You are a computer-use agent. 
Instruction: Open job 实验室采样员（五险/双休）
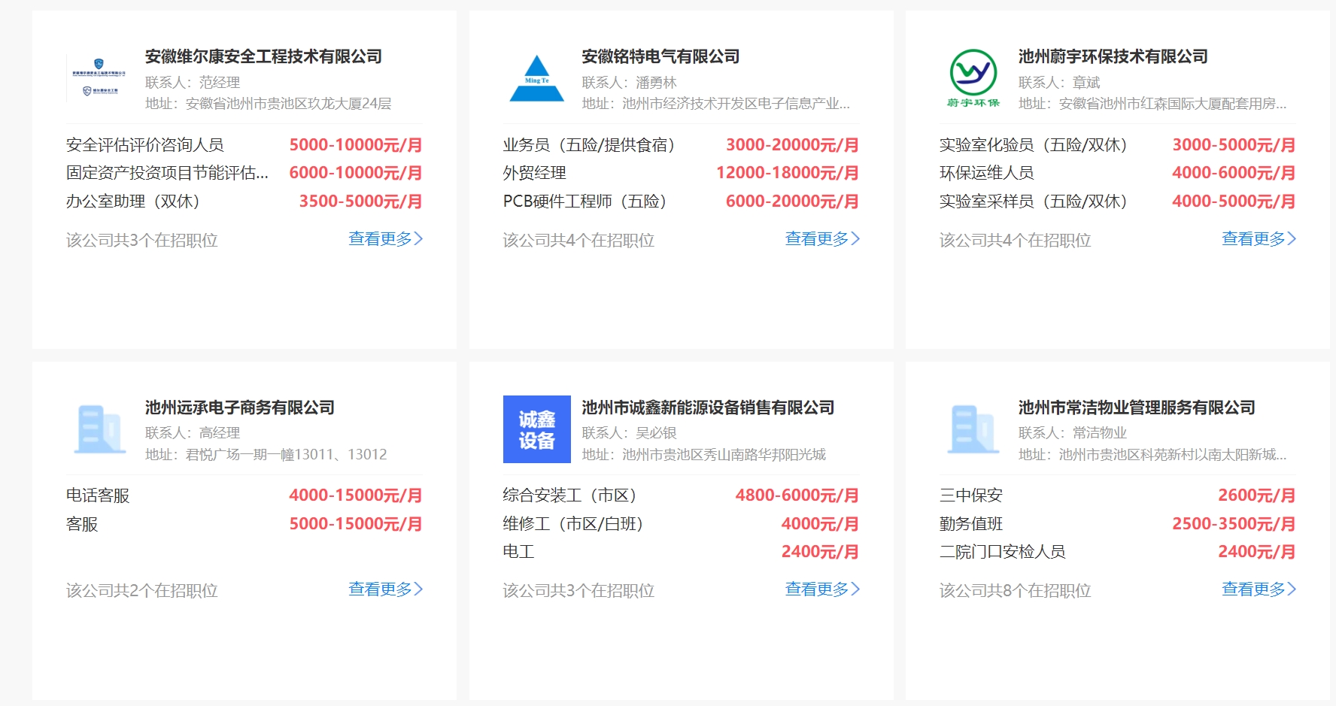coord(1034,201)
